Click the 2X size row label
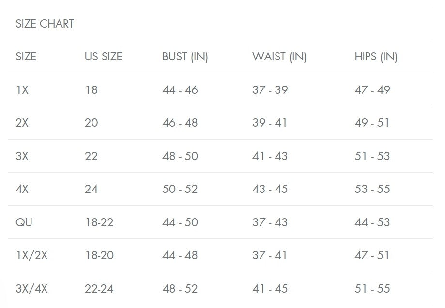 [22, 123]
